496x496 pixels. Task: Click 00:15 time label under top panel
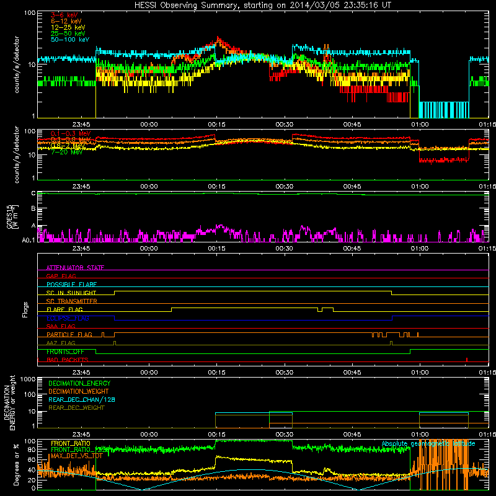[x=216, y=125]
